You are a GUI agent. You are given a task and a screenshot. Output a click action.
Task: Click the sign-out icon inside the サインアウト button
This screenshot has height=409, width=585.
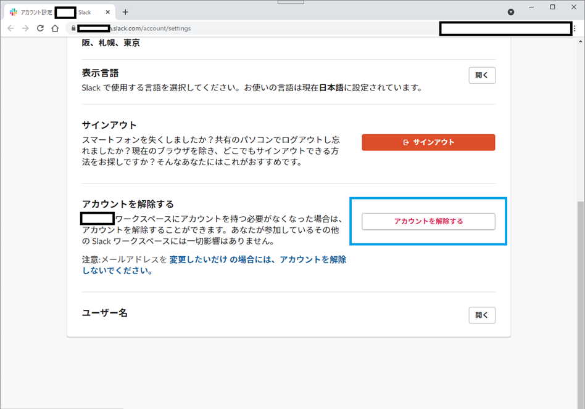[405, 142]
